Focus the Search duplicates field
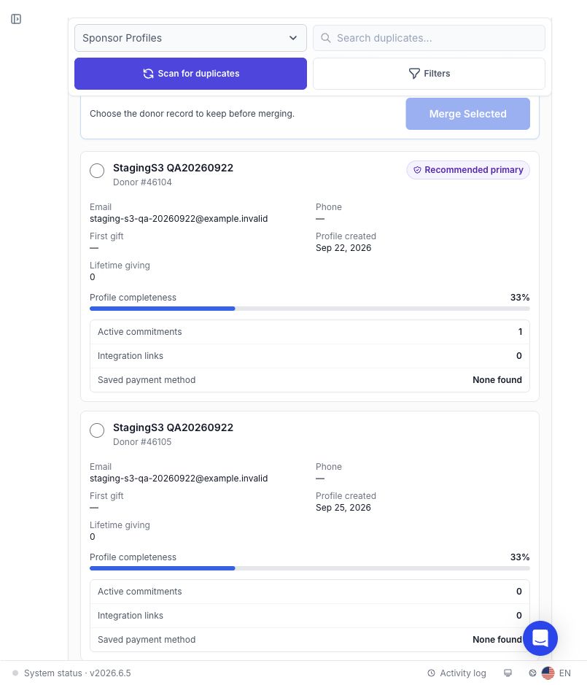The height and width of the screenshot is (685, 587). 429,38
